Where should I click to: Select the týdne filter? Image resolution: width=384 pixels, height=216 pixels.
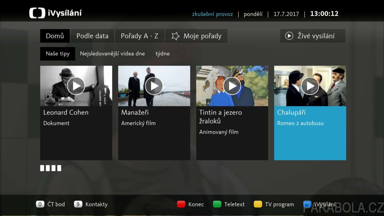click(x=162, y=54)
